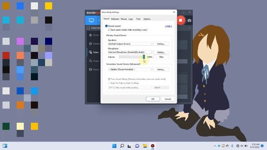The height and width of the screenshot is (150, 267).
Task: Click the Setting button next to Speakers
Action: (x=161, y=44)
